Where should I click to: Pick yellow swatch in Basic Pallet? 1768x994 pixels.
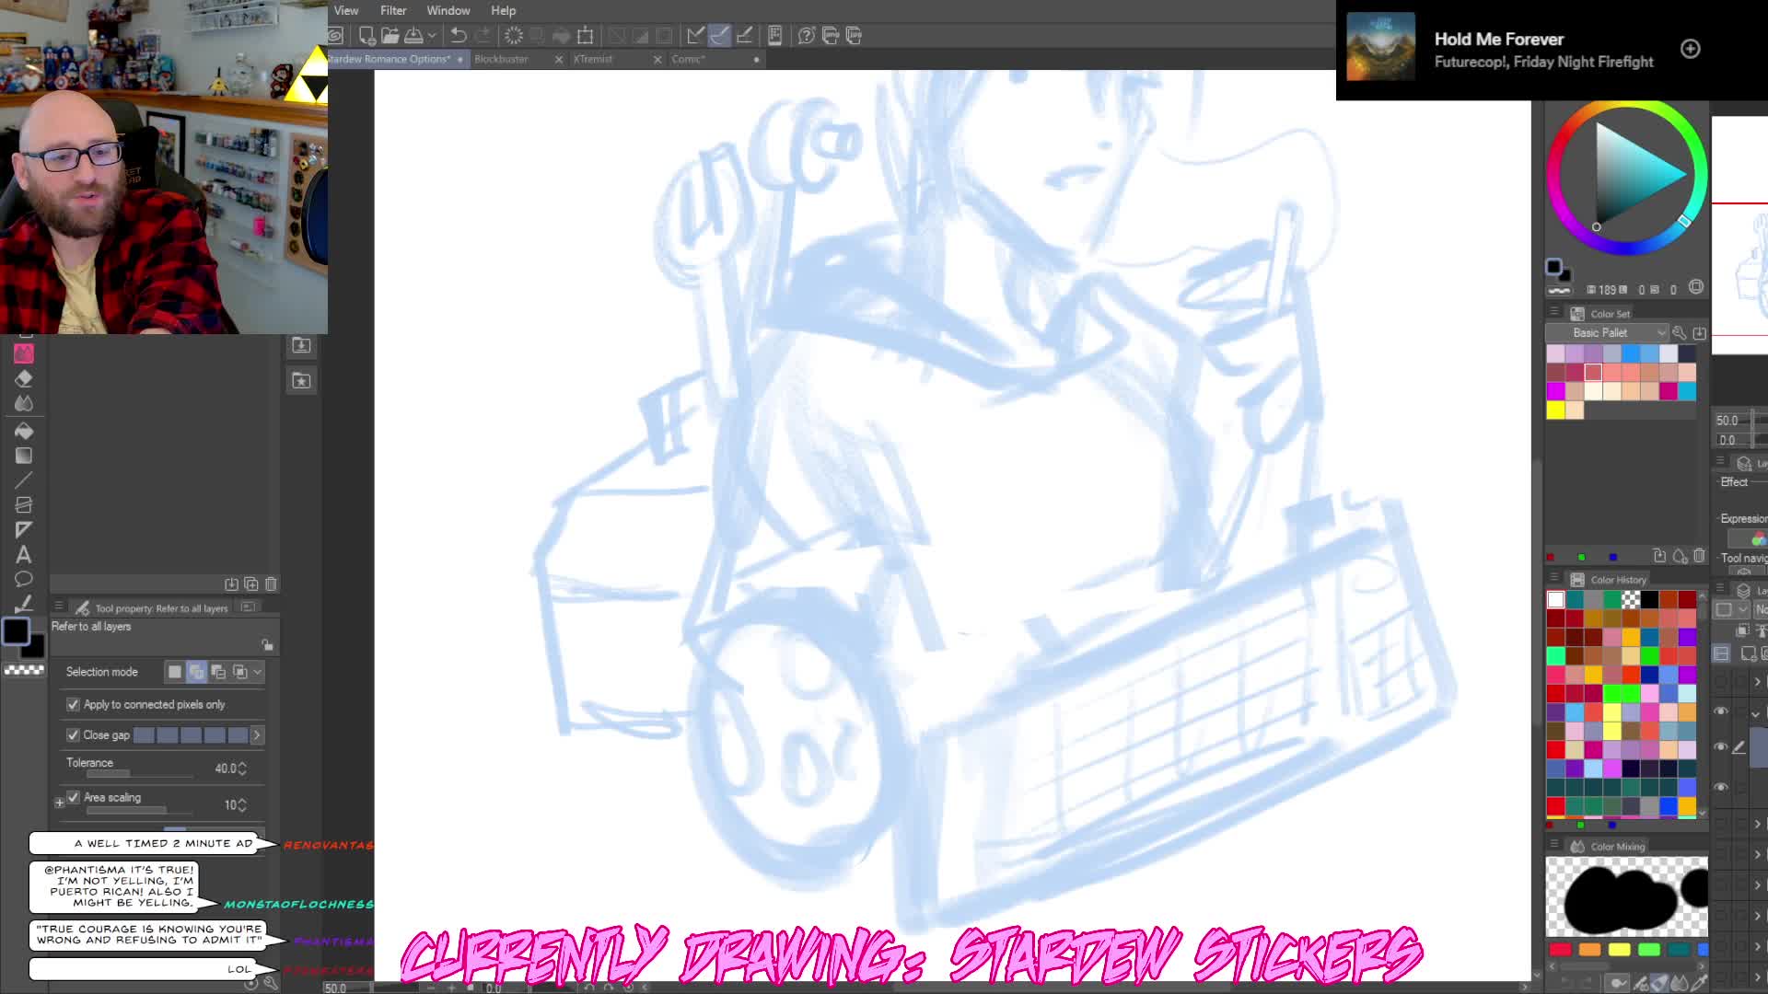pyautogui.click(x=1555, y=410)
